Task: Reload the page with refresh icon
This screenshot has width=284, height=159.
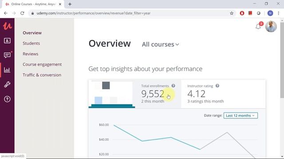Action: pos(22,13)
